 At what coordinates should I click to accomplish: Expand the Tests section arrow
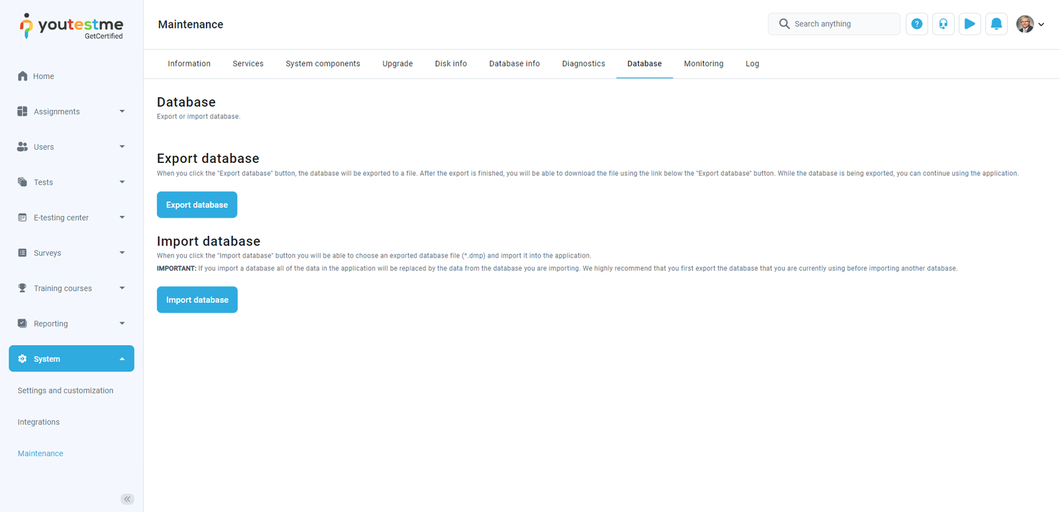122,182
